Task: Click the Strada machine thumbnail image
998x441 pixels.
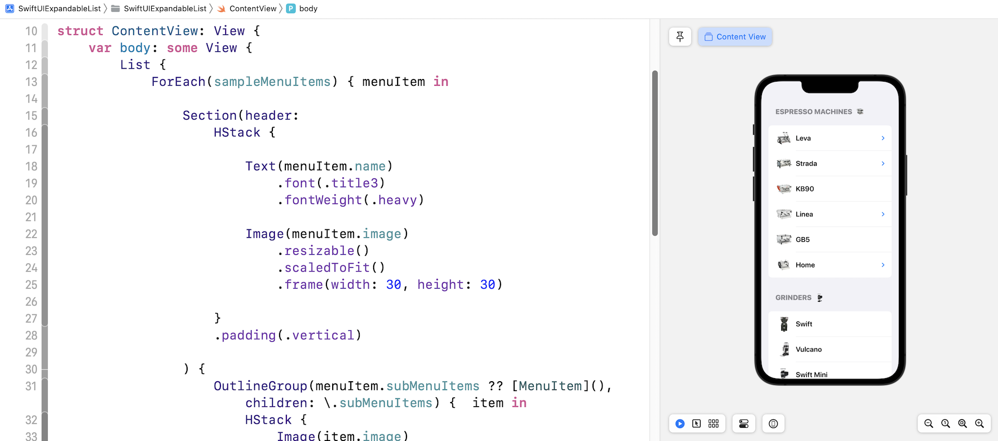Action: coord(784,163)
